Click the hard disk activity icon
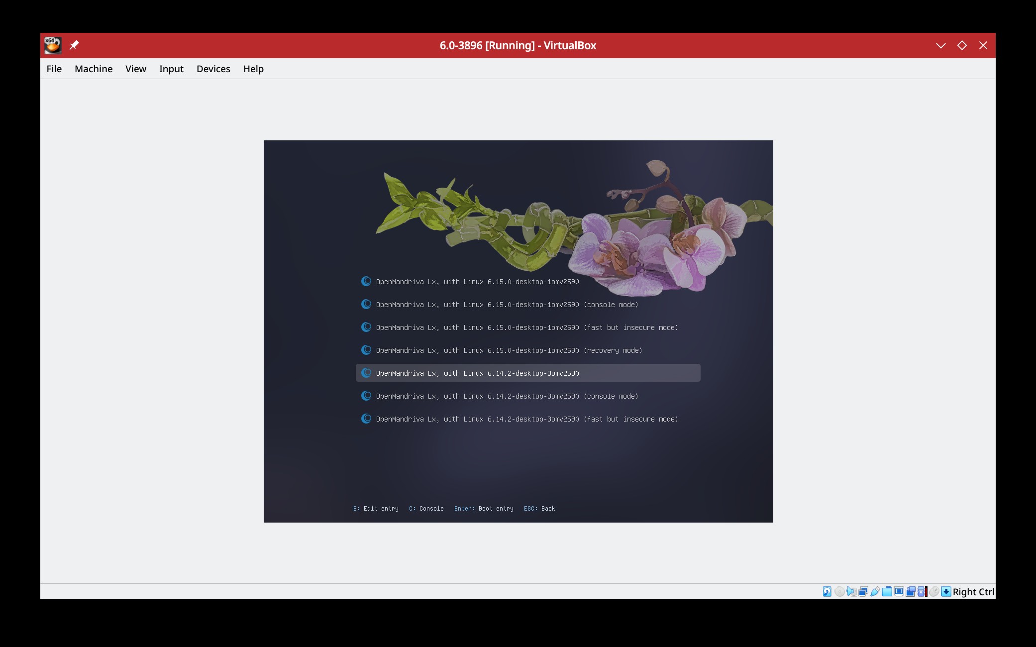 pos(827,591)
